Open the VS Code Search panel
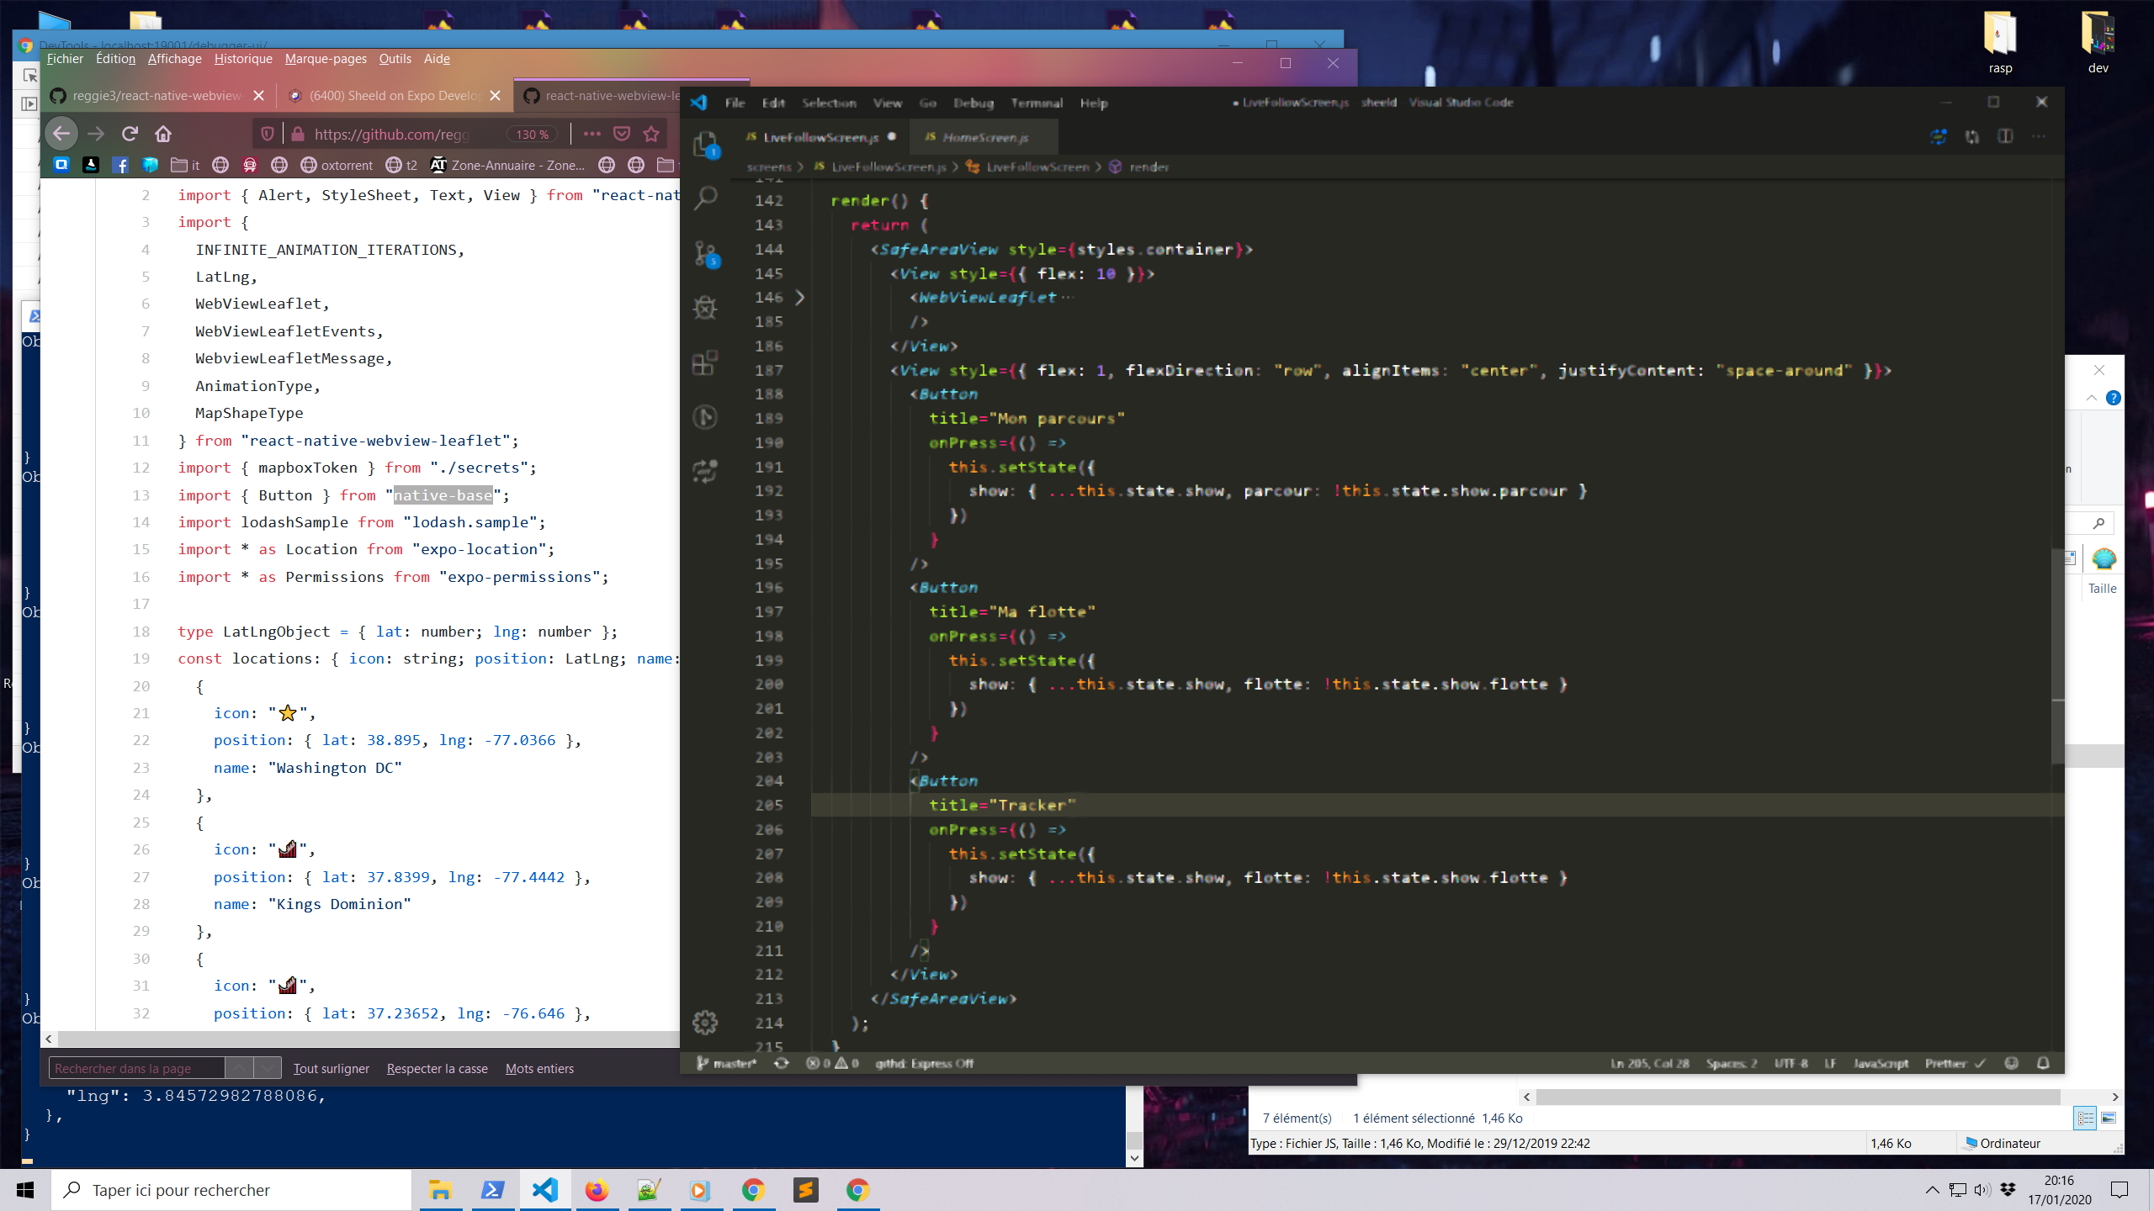 706,198
